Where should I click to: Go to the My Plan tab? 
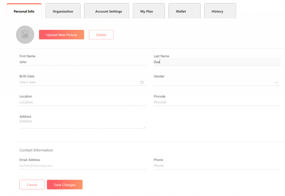[146, 11]
